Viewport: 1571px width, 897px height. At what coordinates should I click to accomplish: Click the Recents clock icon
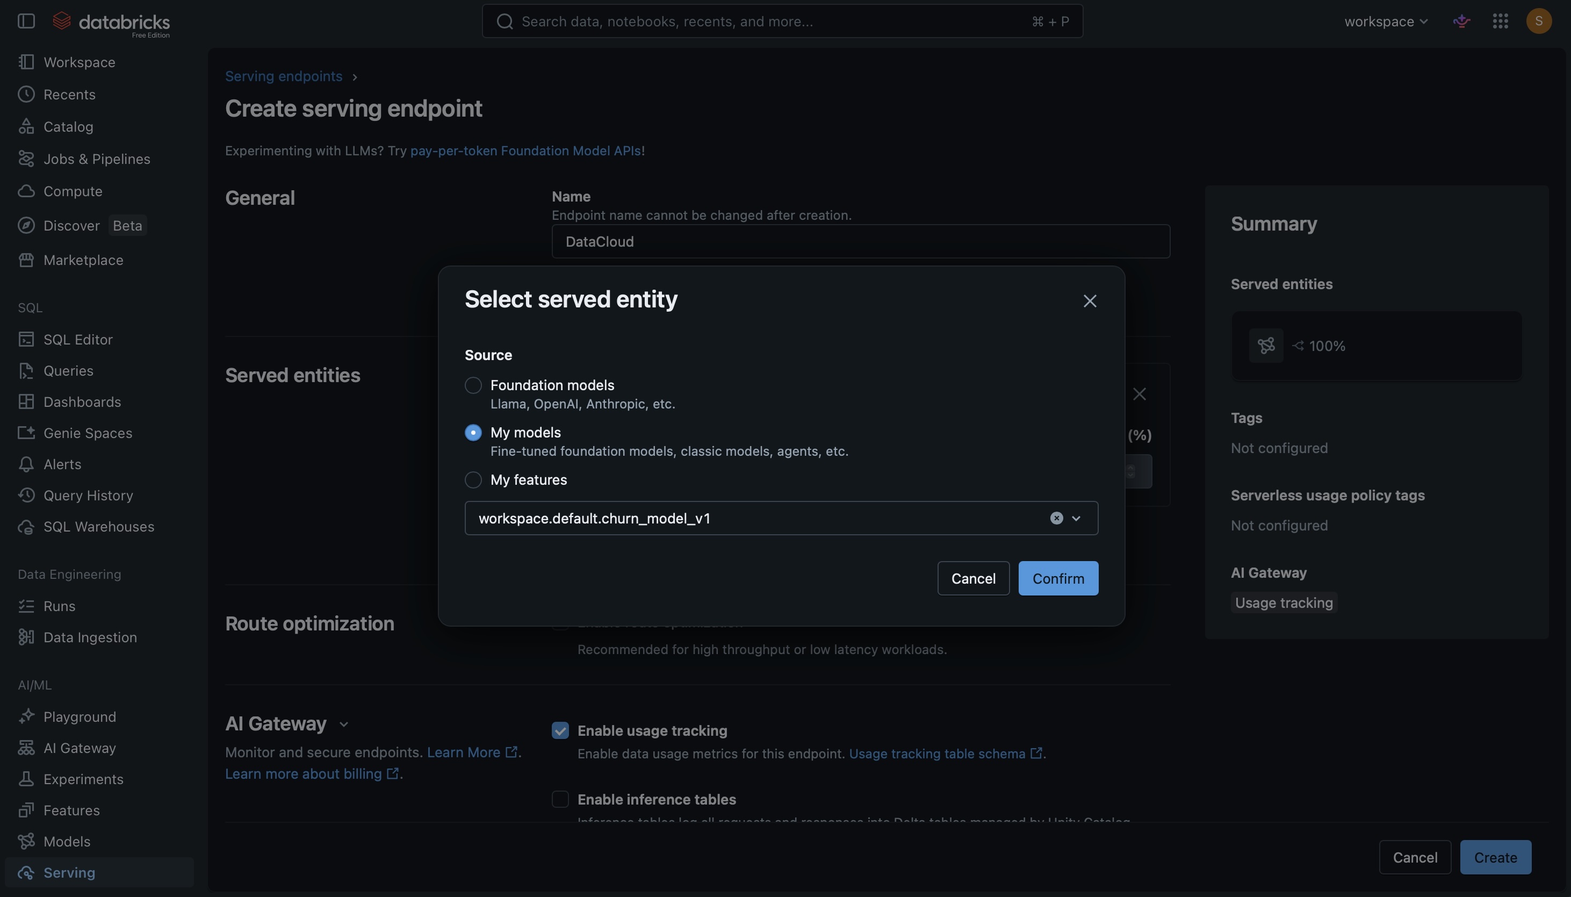click(x=26, y=94)
